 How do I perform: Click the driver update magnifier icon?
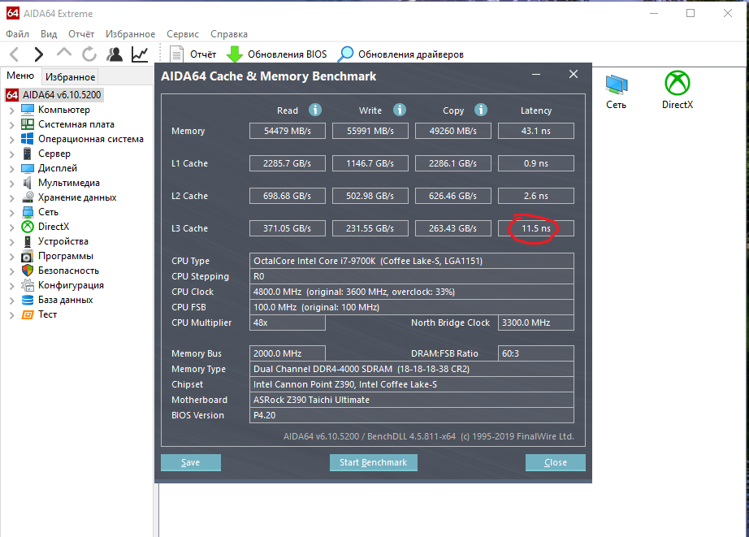click(x=345, y=54)
